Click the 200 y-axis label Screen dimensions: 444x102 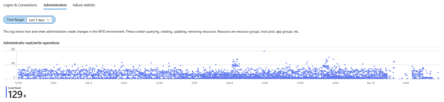(x=13, y=49)
